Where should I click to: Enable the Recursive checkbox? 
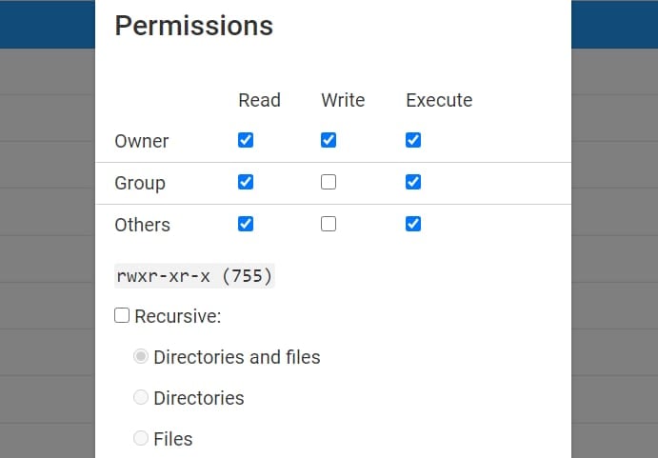coord(122,315)
